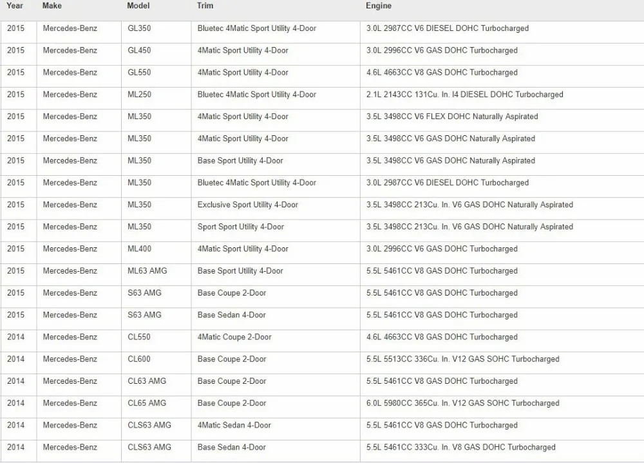This screenshot has width=644, height=463.
Task: Click the Trim column header
Action: tap(205, 6)
